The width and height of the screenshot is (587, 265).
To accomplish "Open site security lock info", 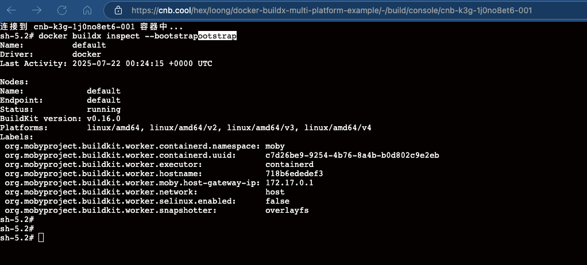I will tap(118, 10).
